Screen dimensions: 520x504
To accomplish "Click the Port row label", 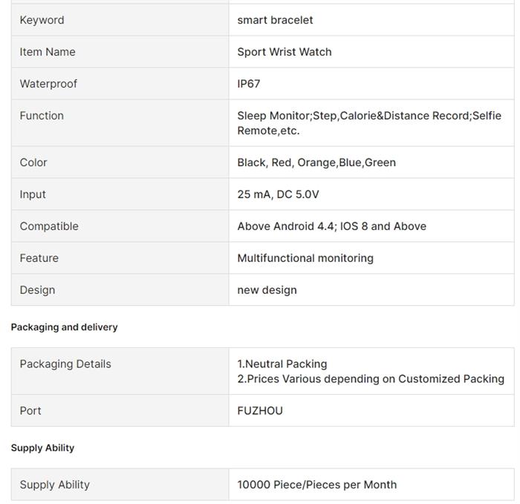I will tap(30, 411).
